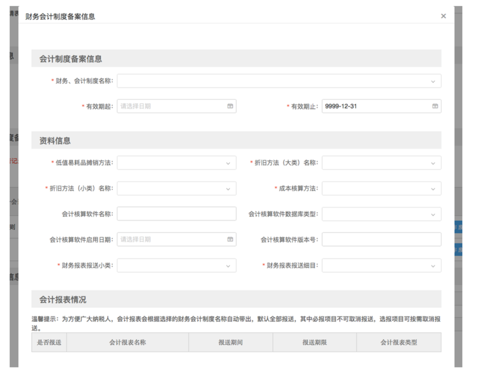Click the 会计核算软件启用日期 date input

pos(170,239)
